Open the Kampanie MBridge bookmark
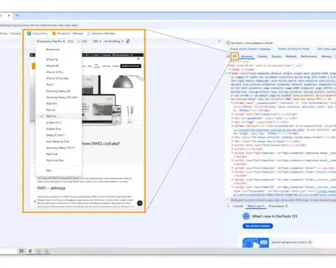Viewport: 336px width, 268px height. (102, 33)
